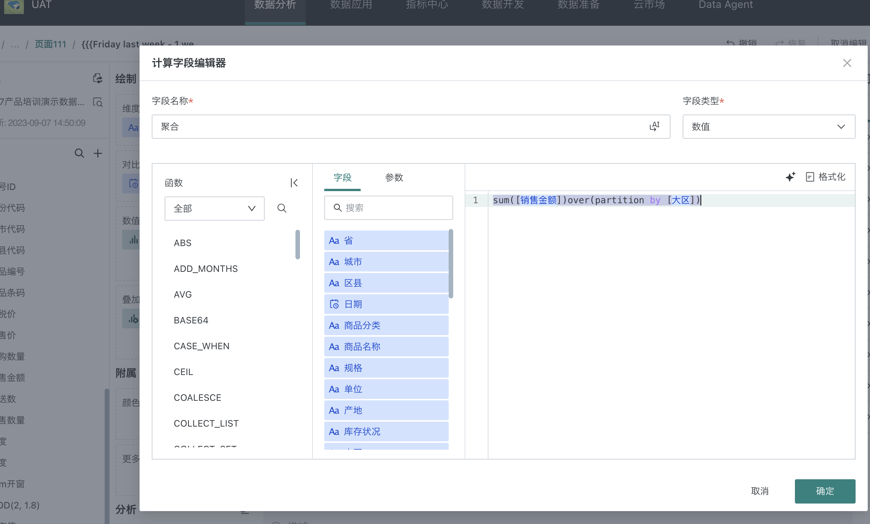Select the CASE_WHEN function

point(201,346)
